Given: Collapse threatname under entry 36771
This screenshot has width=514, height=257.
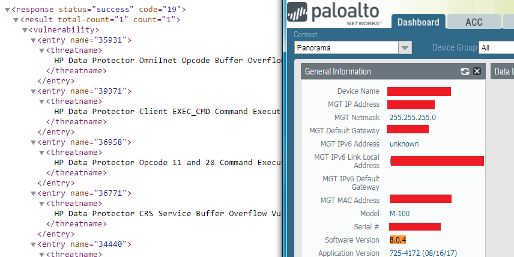Looking at the screenshot, I should point(41,204).
